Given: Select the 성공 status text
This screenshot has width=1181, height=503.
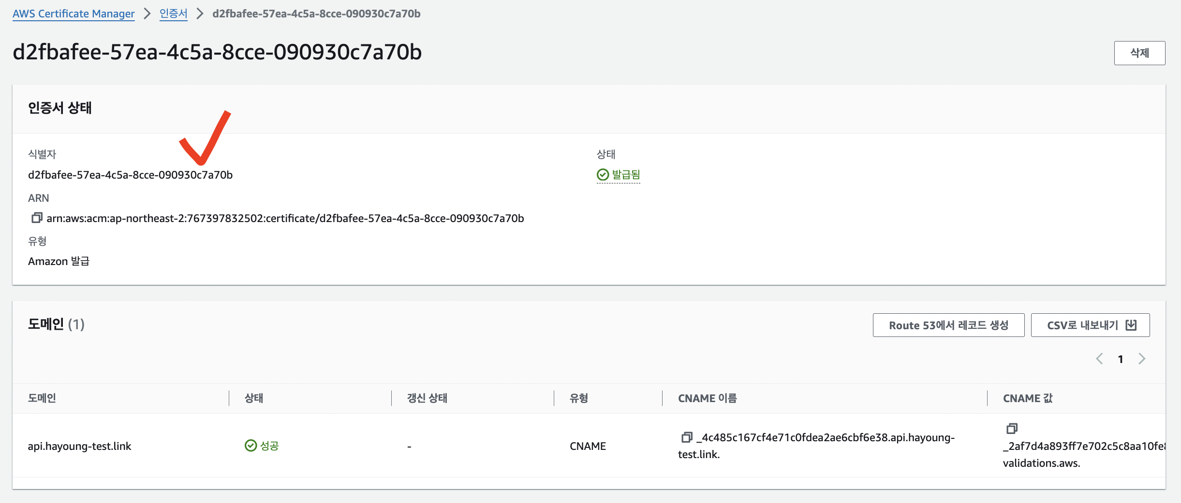Looking at the screenshot, I should 269,446.
